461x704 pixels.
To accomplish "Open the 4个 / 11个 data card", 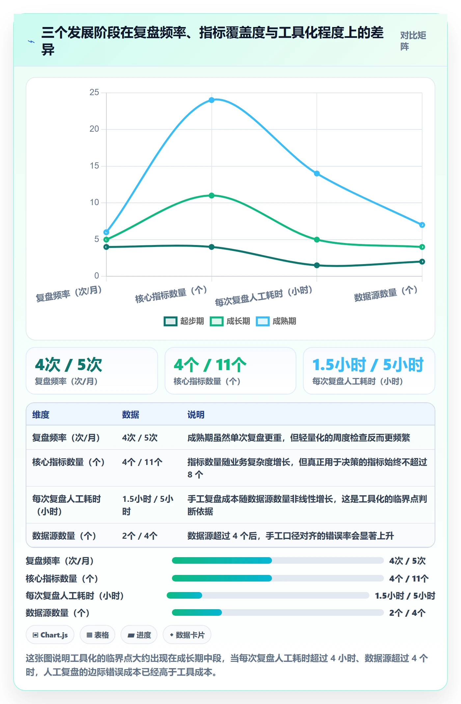I will point(230,371).
